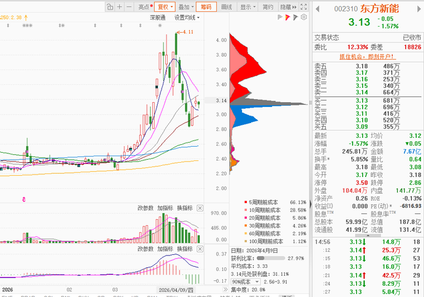Click 加指标 on the MACD panel
424x297 pixels.
165,249
